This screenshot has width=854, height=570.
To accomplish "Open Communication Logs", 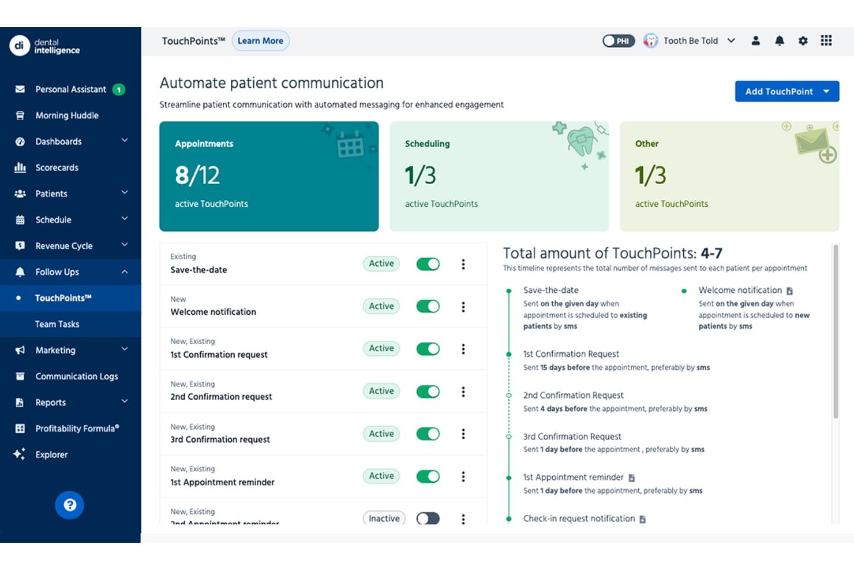I will [x=77, y=377].
